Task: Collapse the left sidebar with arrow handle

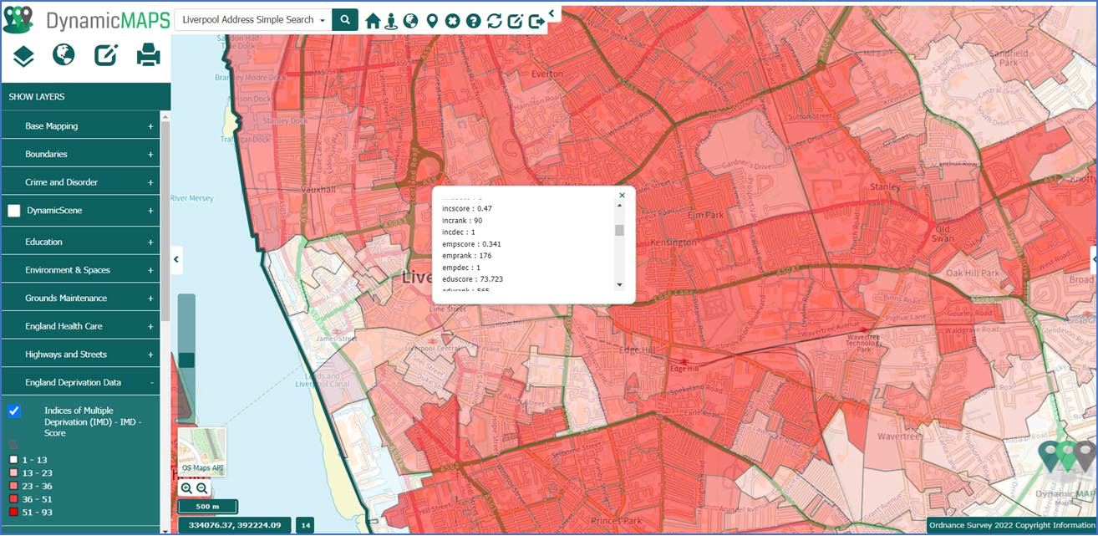Action: [176, 259]
